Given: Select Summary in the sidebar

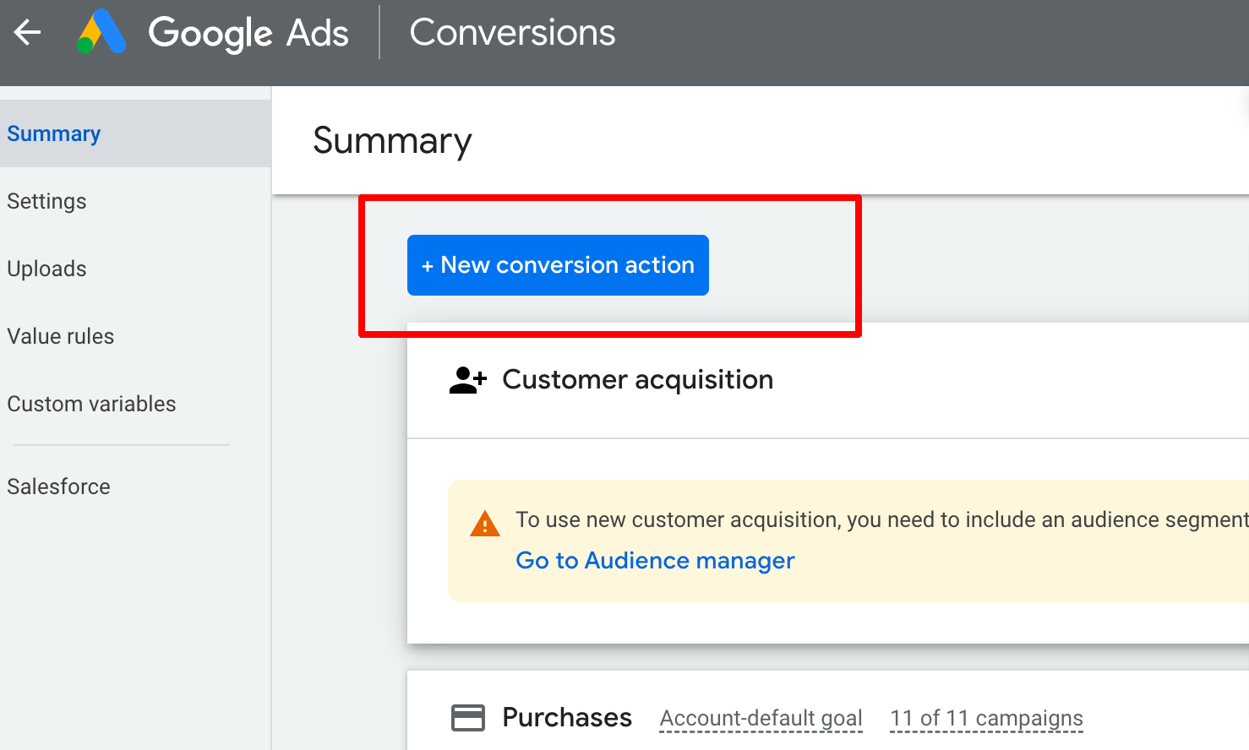Looking at the screenshot, I should tap(53, 133).
